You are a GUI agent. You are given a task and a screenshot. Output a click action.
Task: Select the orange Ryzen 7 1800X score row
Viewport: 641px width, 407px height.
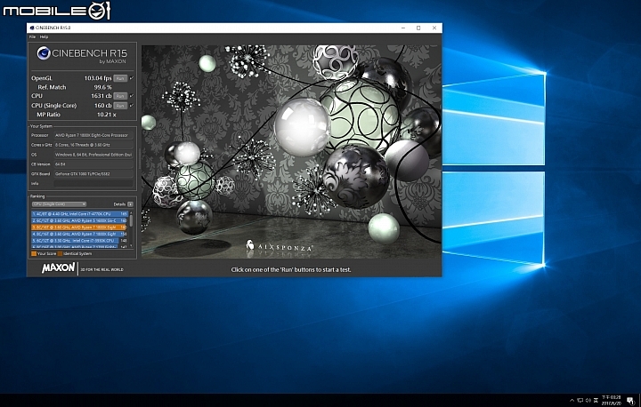pyautogui.click(x=80, y=227)
